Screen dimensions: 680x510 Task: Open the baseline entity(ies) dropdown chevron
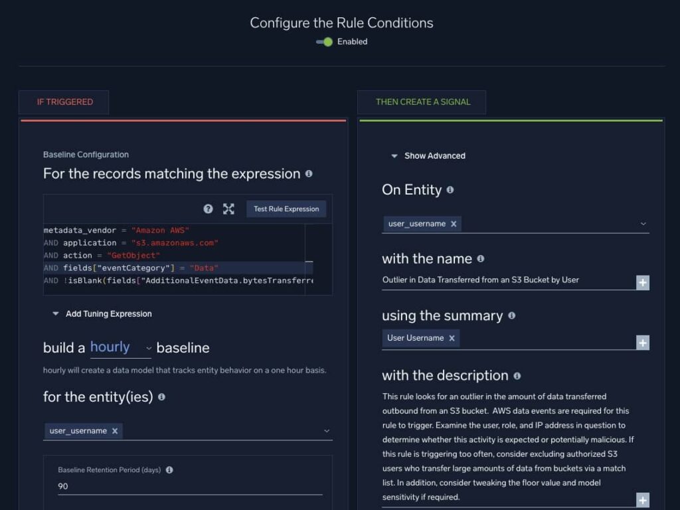[327, 431]
